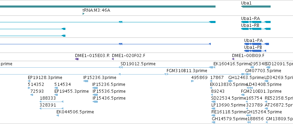Select the DME1-015E03.R purple marker
This screenshot has width=293, height=124.
(x=77, y=59)
